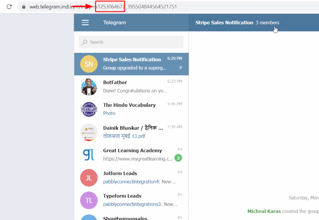
Task: Open the Jotform Leads chat
Action: 131,178
